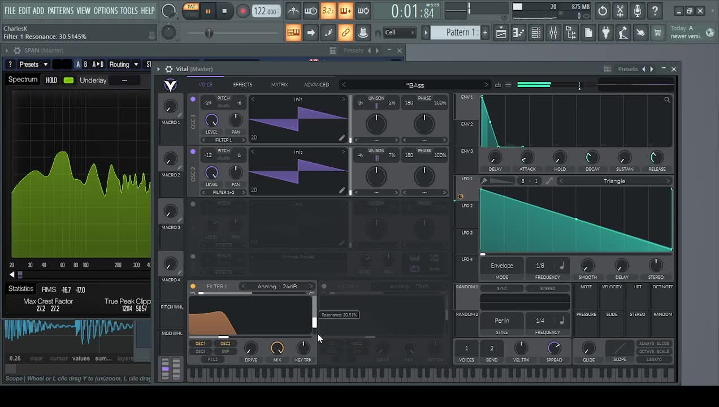
Task: Switch to Vital EFFECTS tab
Action: tap(242, 85)
